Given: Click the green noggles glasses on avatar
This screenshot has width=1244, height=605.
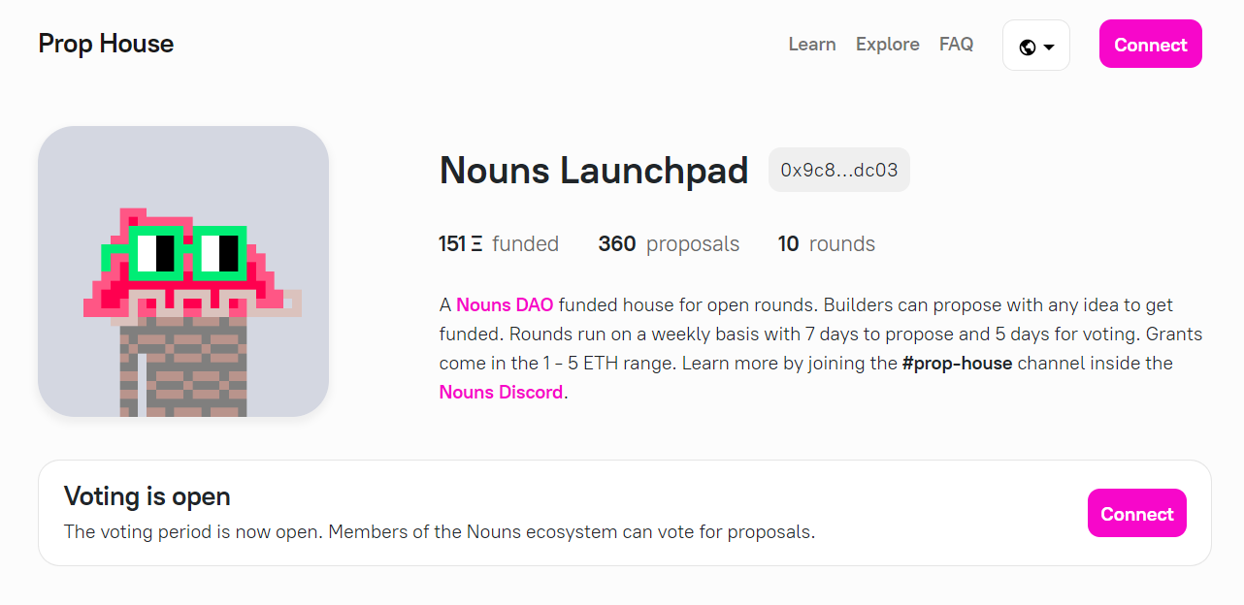Looking at the screenshot, I should coord(175,252).
